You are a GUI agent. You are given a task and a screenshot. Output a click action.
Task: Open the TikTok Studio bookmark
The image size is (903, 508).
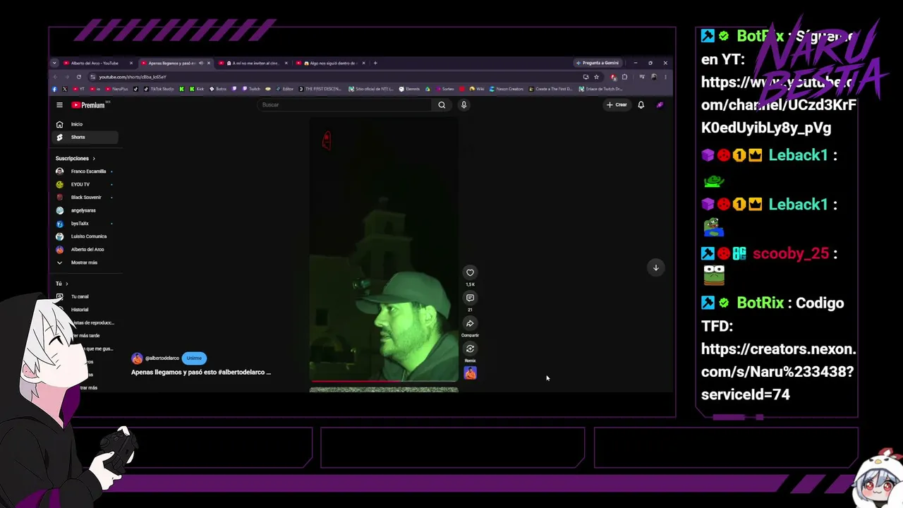[x=159, y=89]
